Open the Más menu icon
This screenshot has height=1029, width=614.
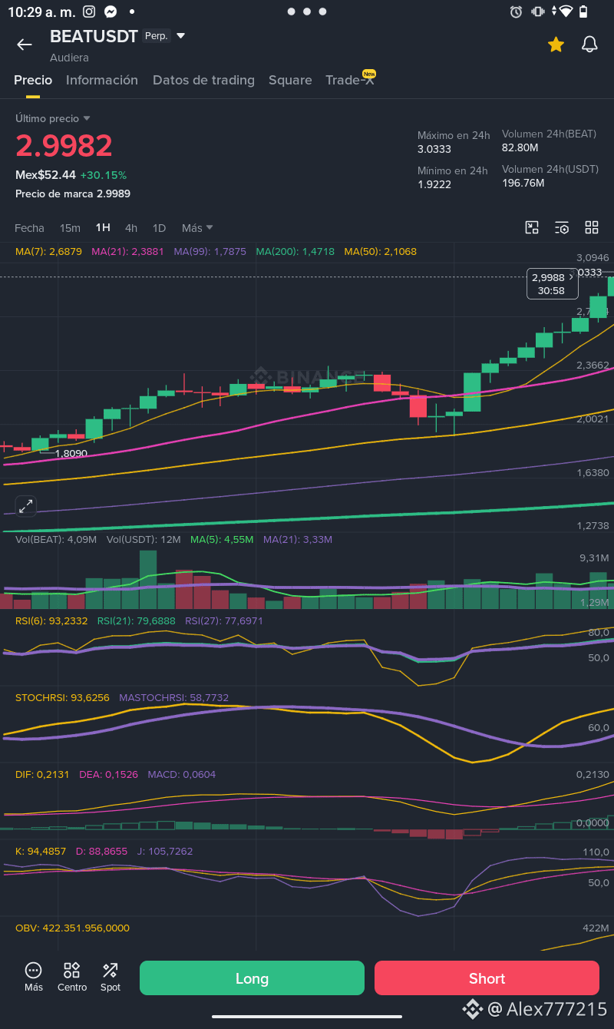point(34,977)
